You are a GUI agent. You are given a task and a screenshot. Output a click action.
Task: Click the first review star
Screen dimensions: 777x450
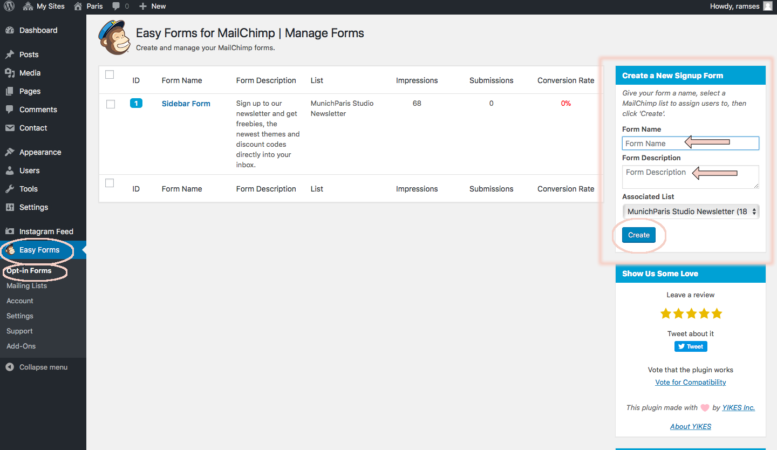coord(666,313)
